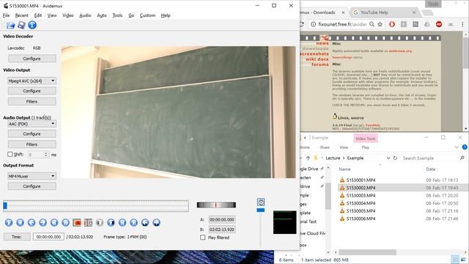Jump forward one minute in the video
469x264 pixels.
pos(156,222)
